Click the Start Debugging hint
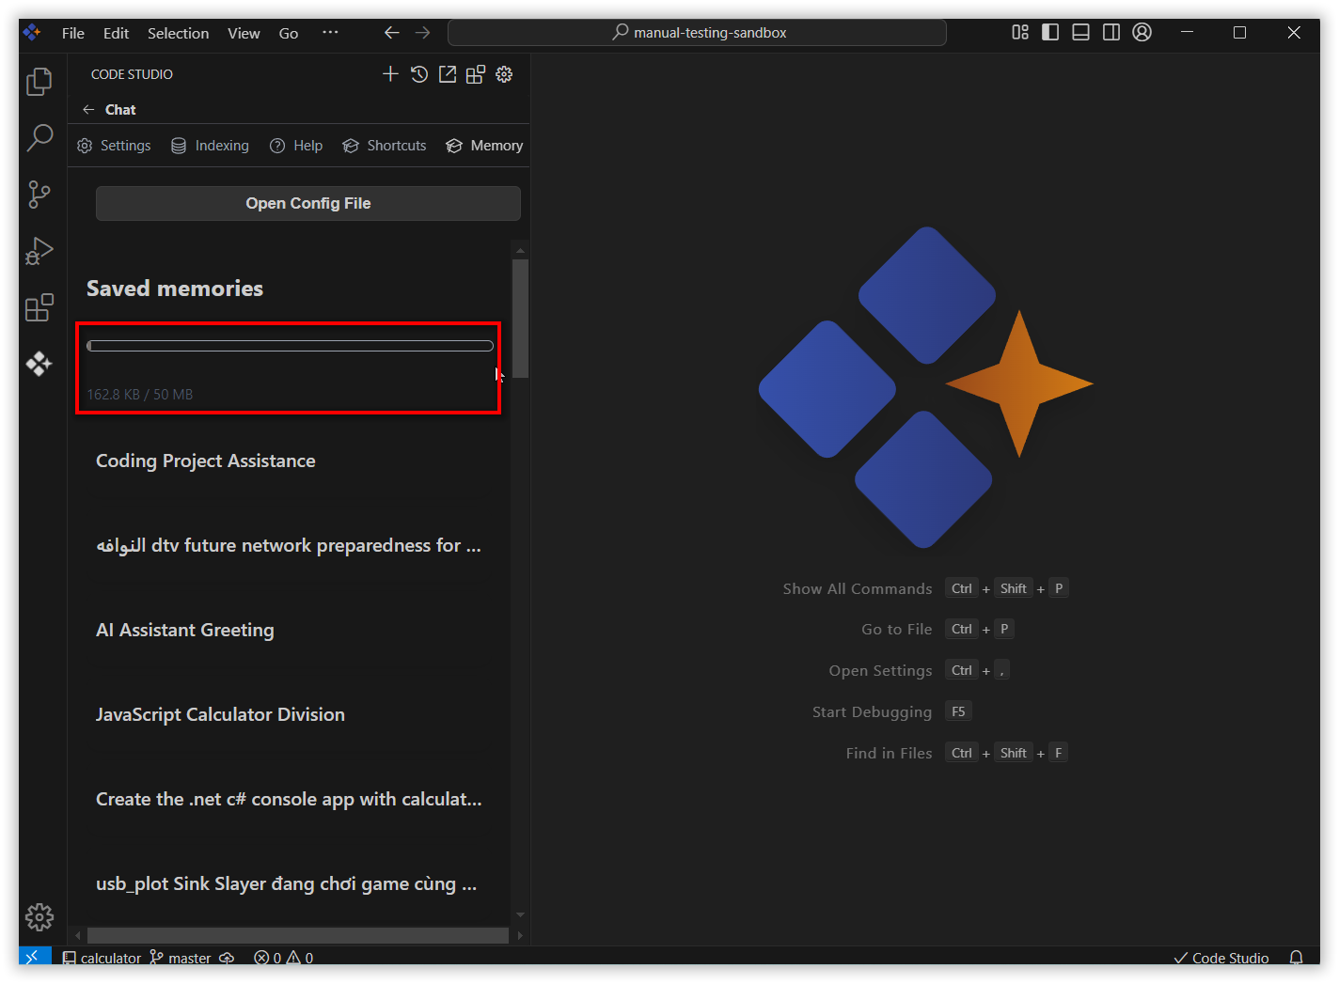The width and height of the screenshot is (1339, 984). [x=873, y=712]
